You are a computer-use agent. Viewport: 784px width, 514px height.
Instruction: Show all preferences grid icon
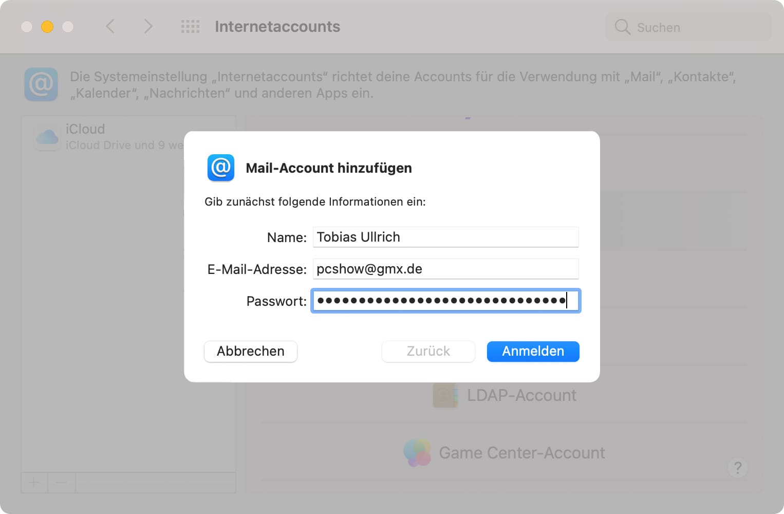pyautogui.click(x=190, y=27)
